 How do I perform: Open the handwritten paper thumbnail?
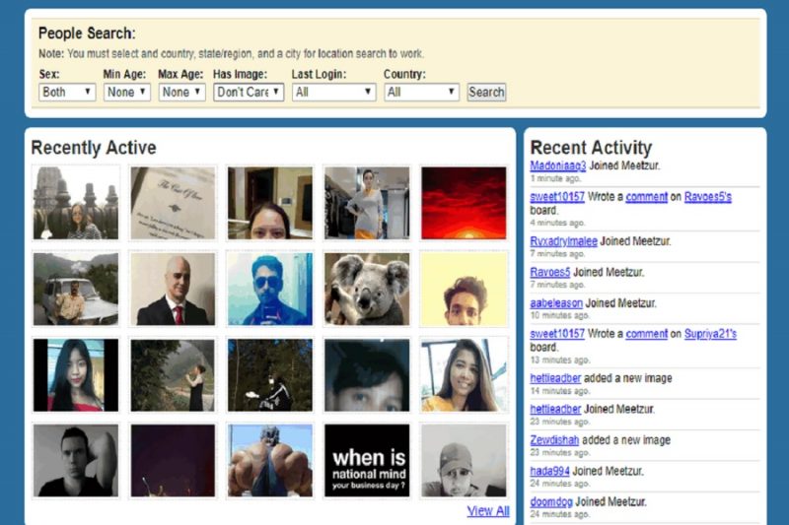click(173, 203)
